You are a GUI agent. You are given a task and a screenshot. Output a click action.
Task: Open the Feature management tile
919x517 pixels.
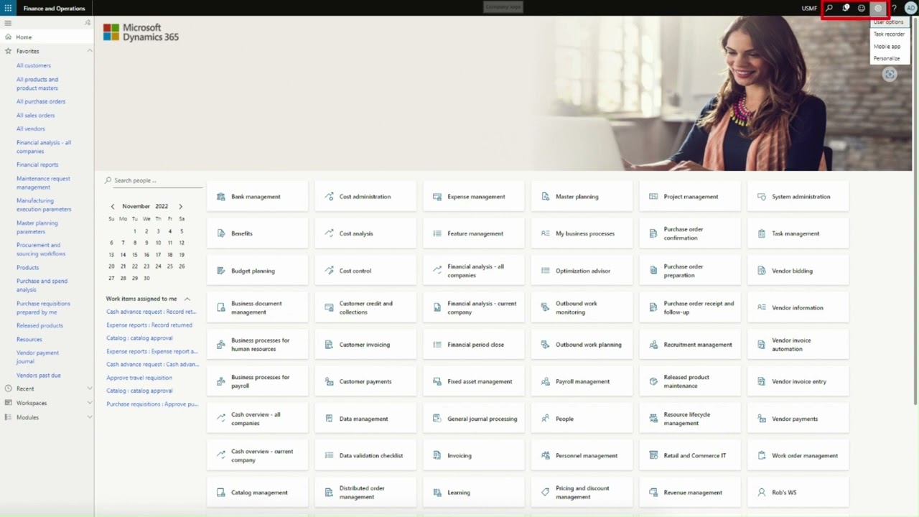pyautogui.click(x=474, y=233)
